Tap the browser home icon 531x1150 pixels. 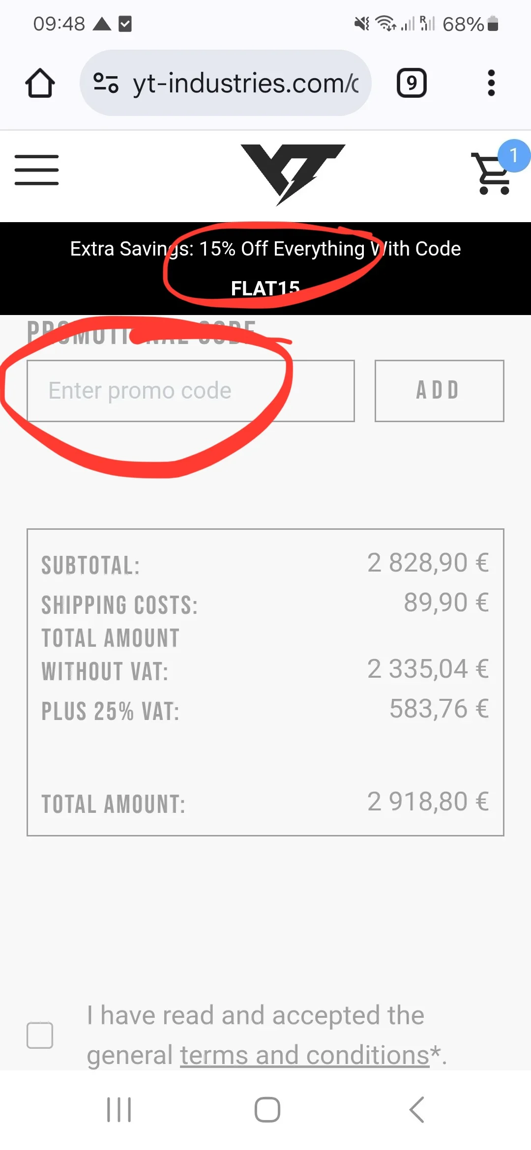[x=40, y=83]
